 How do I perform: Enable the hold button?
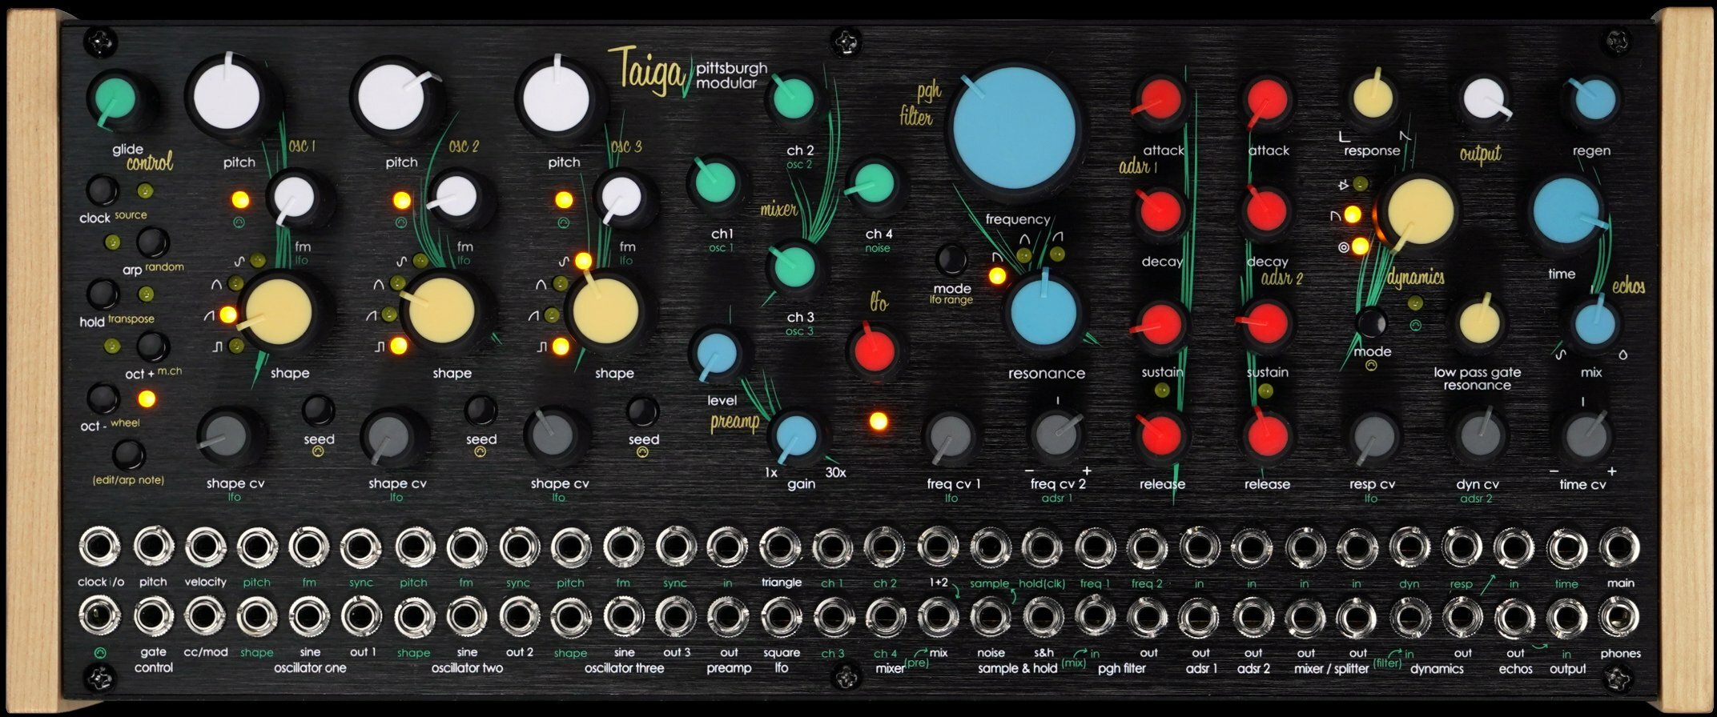(103, 294)
